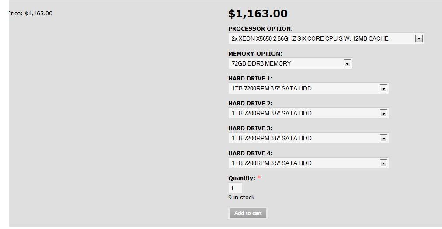
Task: Click the PROCESSOR OPTION label
Action: tap(261, 29)
